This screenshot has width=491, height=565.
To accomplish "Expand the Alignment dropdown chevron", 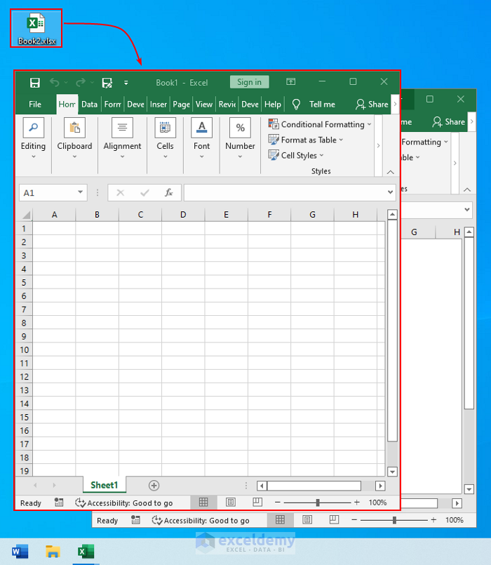I will [123, 157].
